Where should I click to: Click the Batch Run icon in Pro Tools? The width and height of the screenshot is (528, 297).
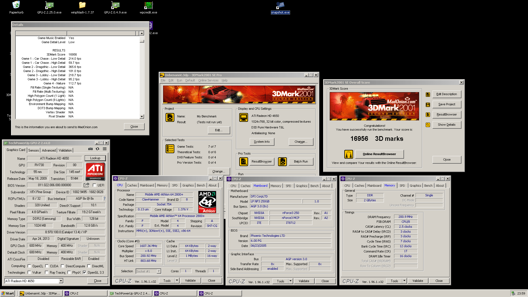tap(282, 161)
